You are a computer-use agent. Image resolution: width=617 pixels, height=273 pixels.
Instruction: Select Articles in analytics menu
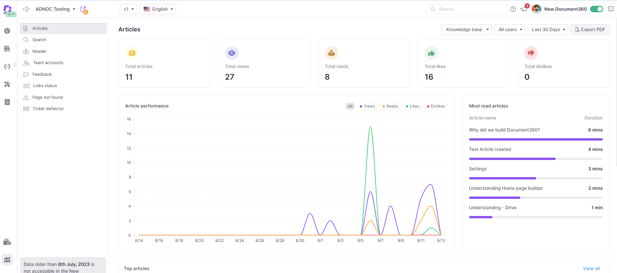pyautogui.click(x=63, y=28)
